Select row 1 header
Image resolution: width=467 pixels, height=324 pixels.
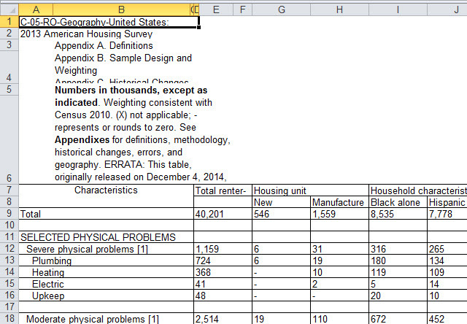click(x=9, y=22)
